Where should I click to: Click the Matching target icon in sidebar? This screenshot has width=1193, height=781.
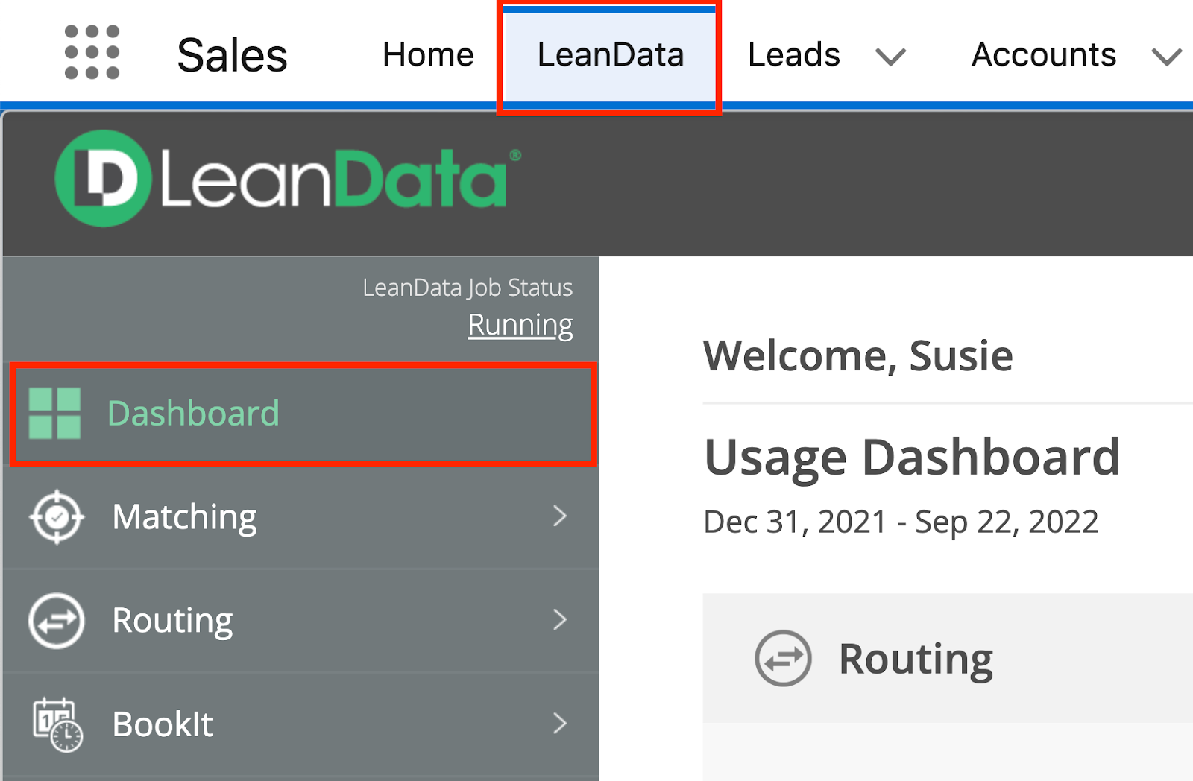(x=57, y=516)
